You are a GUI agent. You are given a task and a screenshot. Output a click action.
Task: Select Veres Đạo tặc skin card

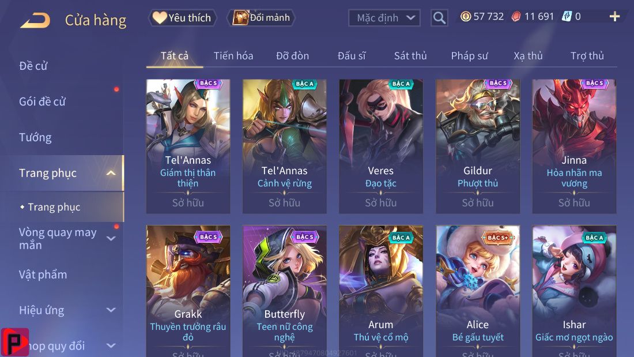coord(381,146)
